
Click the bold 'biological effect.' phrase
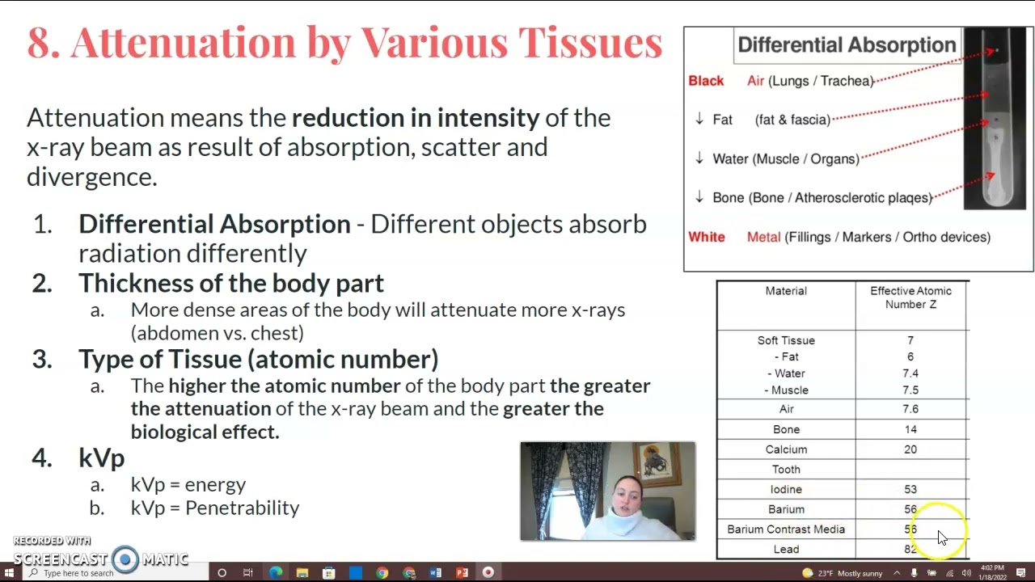coord(205,432)
